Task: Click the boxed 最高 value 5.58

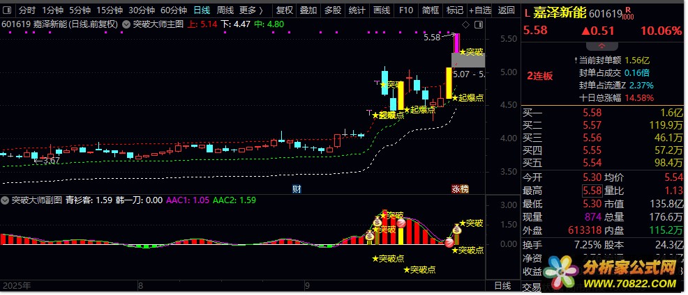Action: coord(592,191)
